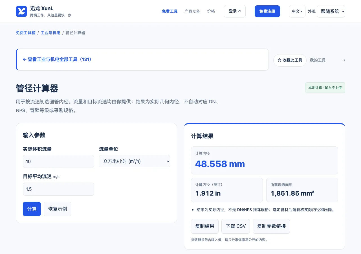Click the 免费注册 button
The width and height of the screenshot is (361, 254).
point(267,11)
